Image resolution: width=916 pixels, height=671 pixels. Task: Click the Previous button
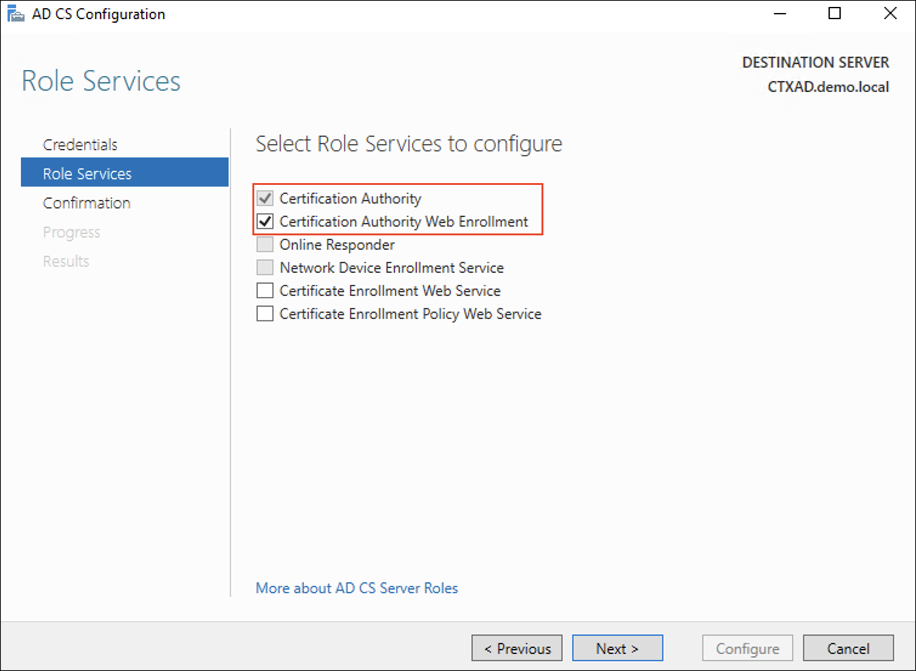pos(517,649)
